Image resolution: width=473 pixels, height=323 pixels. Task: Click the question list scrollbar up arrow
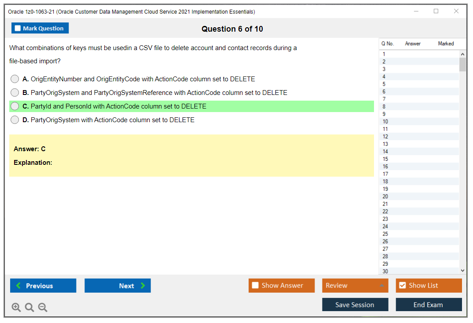[x=462, y=53]
